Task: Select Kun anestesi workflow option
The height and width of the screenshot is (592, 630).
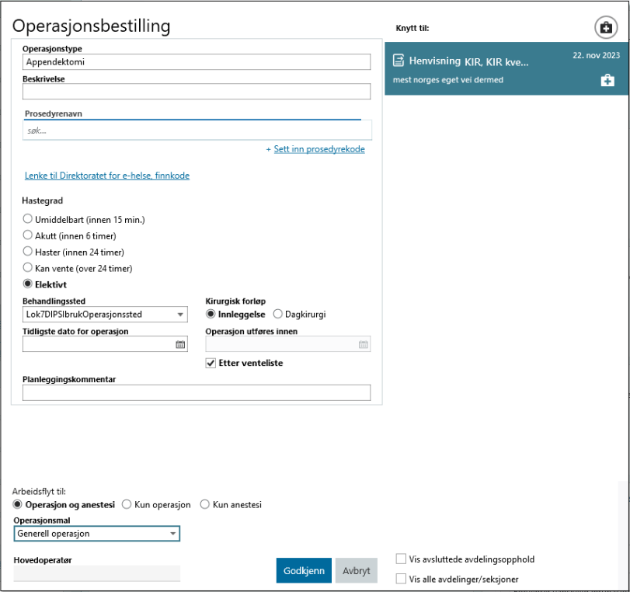Action: [x=205, y=504]
